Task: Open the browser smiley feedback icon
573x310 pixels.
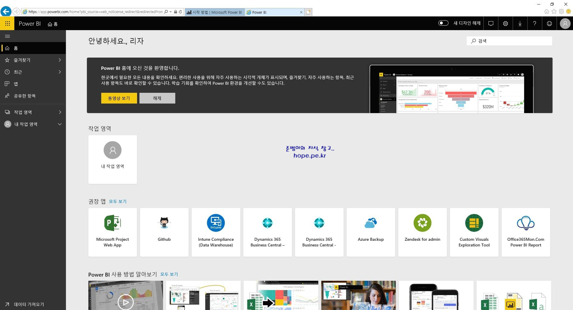Action: (569, 11)
